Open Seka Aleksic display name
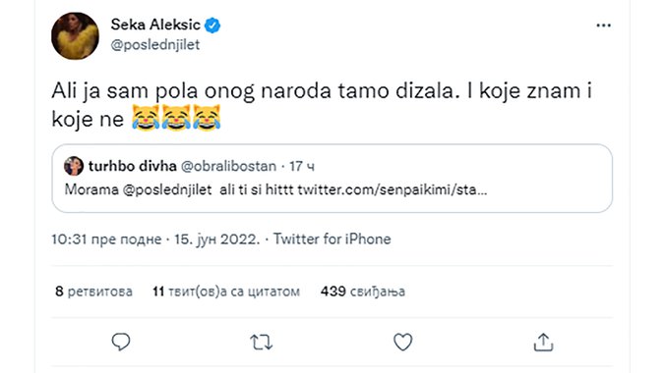The width and height of the screenshot is (665, 373). click(155, 25)
